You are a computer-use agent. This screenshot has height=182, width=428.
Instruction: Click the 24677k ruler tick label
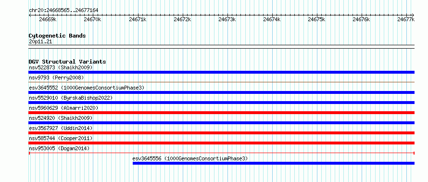pyautogui.click(x=406, y=19)
